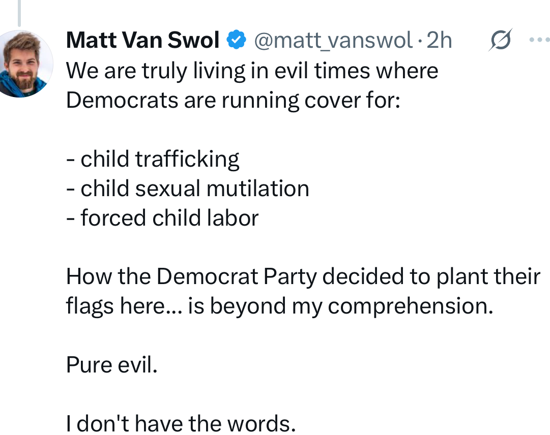Click the "Democrats are running cover for:" line

(x=234, y=100)
